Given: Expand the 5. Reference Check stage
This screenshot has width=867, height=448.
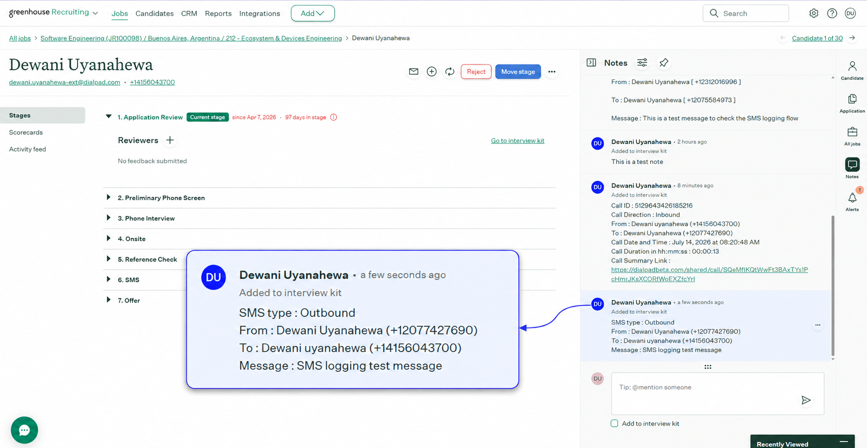Looking at the screenshot, I should 108,259.
